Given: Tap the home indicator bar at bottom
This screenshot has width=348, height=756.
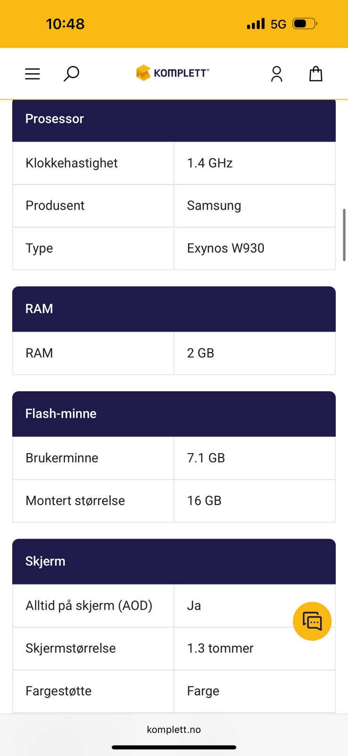Looking at the screenshot, I should coord(174,747).
